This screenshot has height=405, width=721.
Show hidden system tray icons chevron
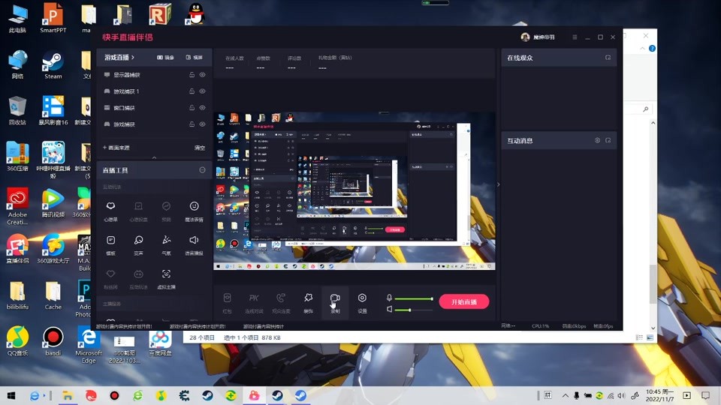[565, 395]
